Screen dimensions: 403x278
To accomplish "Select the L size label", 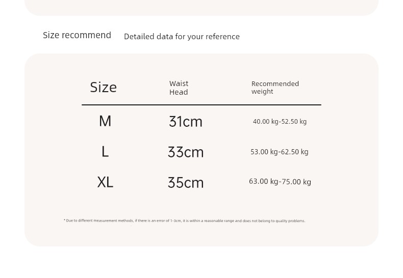I will pyautogui.click(x=105, y=152).
